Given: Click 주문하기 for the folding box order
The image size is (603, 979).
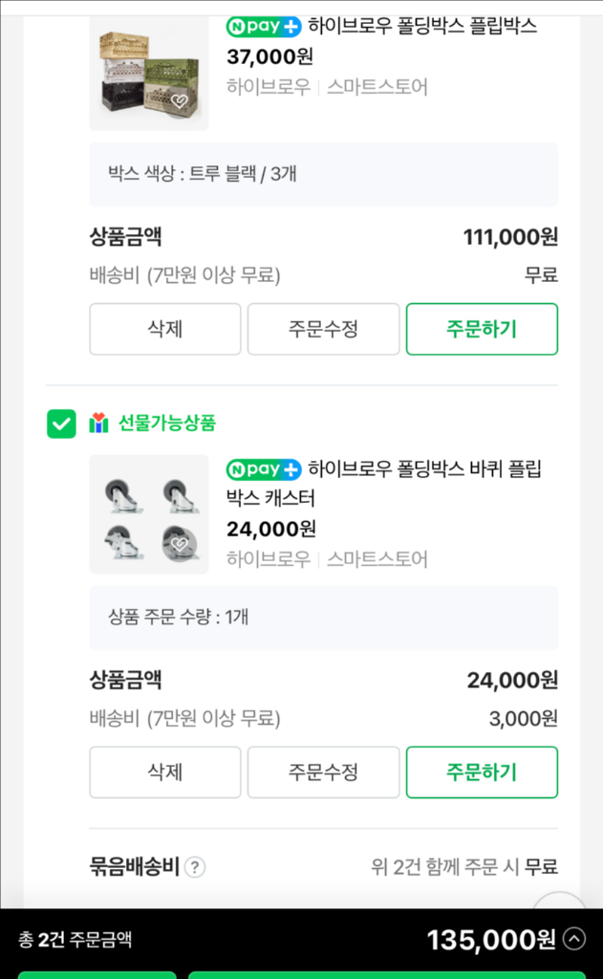Looking at the screenshot, I should coord(482,329).
